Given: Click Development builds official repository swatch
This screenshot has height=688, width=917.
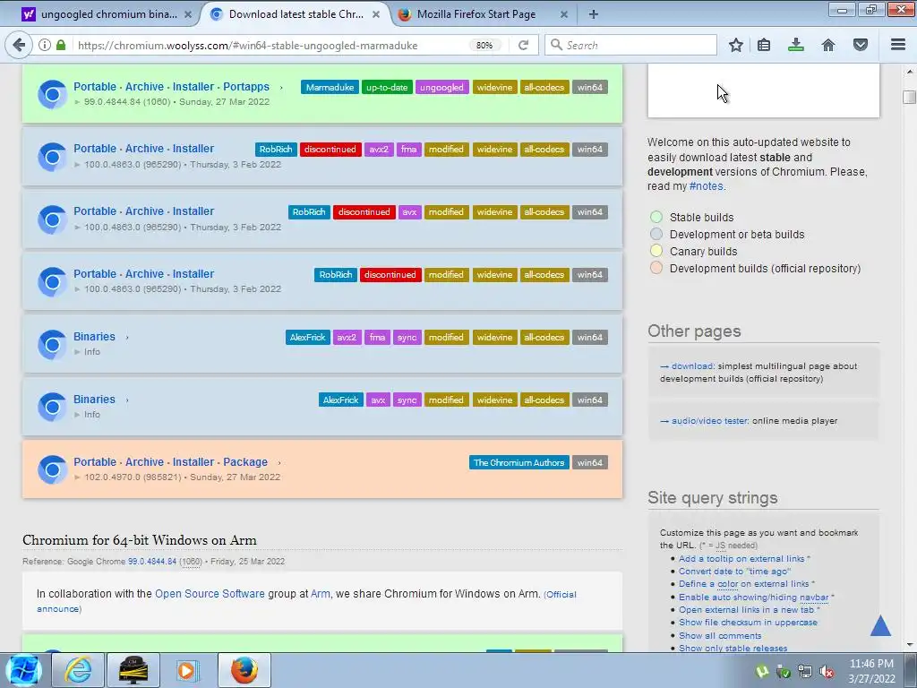Looking at the screenshot, I should tap(656, 268).
